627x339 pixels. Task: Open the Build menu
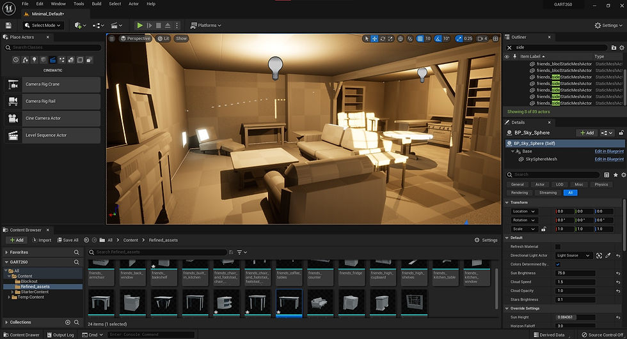click(97, 4)
